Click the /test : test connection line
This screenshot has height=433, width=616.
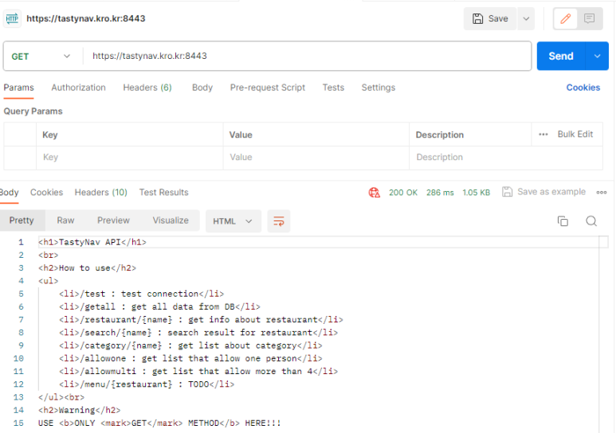point(141,294)
